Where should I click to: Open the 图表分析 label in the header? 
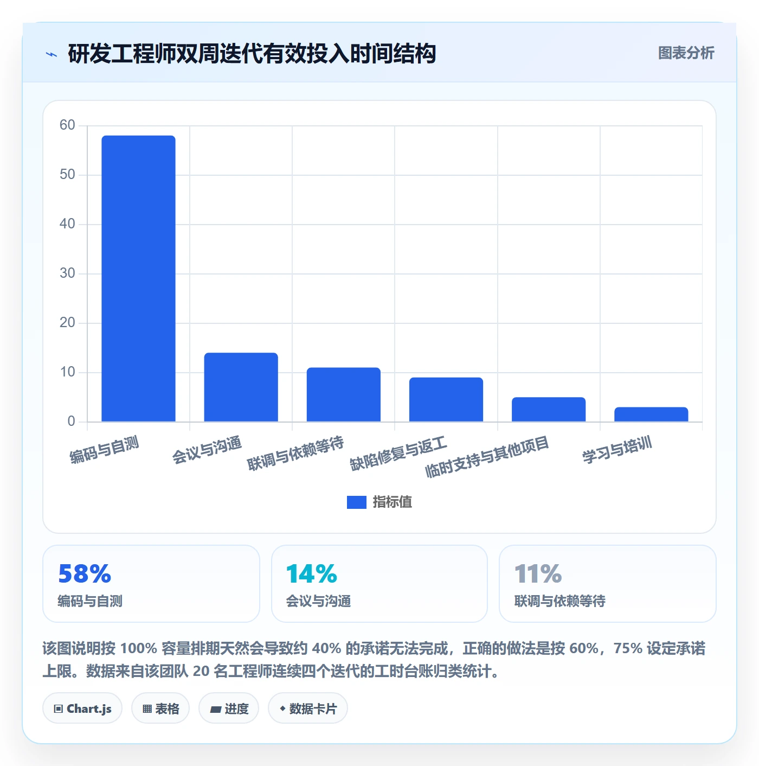[x=686, y=53]
